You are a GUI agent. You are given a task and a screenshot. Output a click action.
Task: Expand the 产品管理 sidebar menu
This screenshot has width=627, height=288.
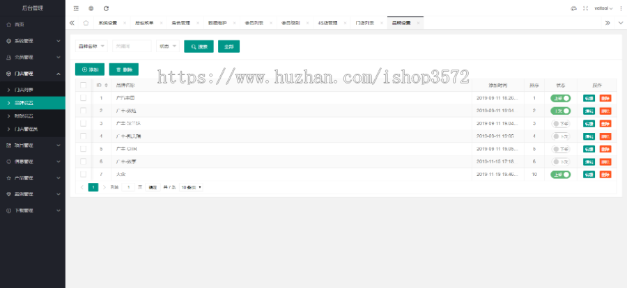coord(33,178)
